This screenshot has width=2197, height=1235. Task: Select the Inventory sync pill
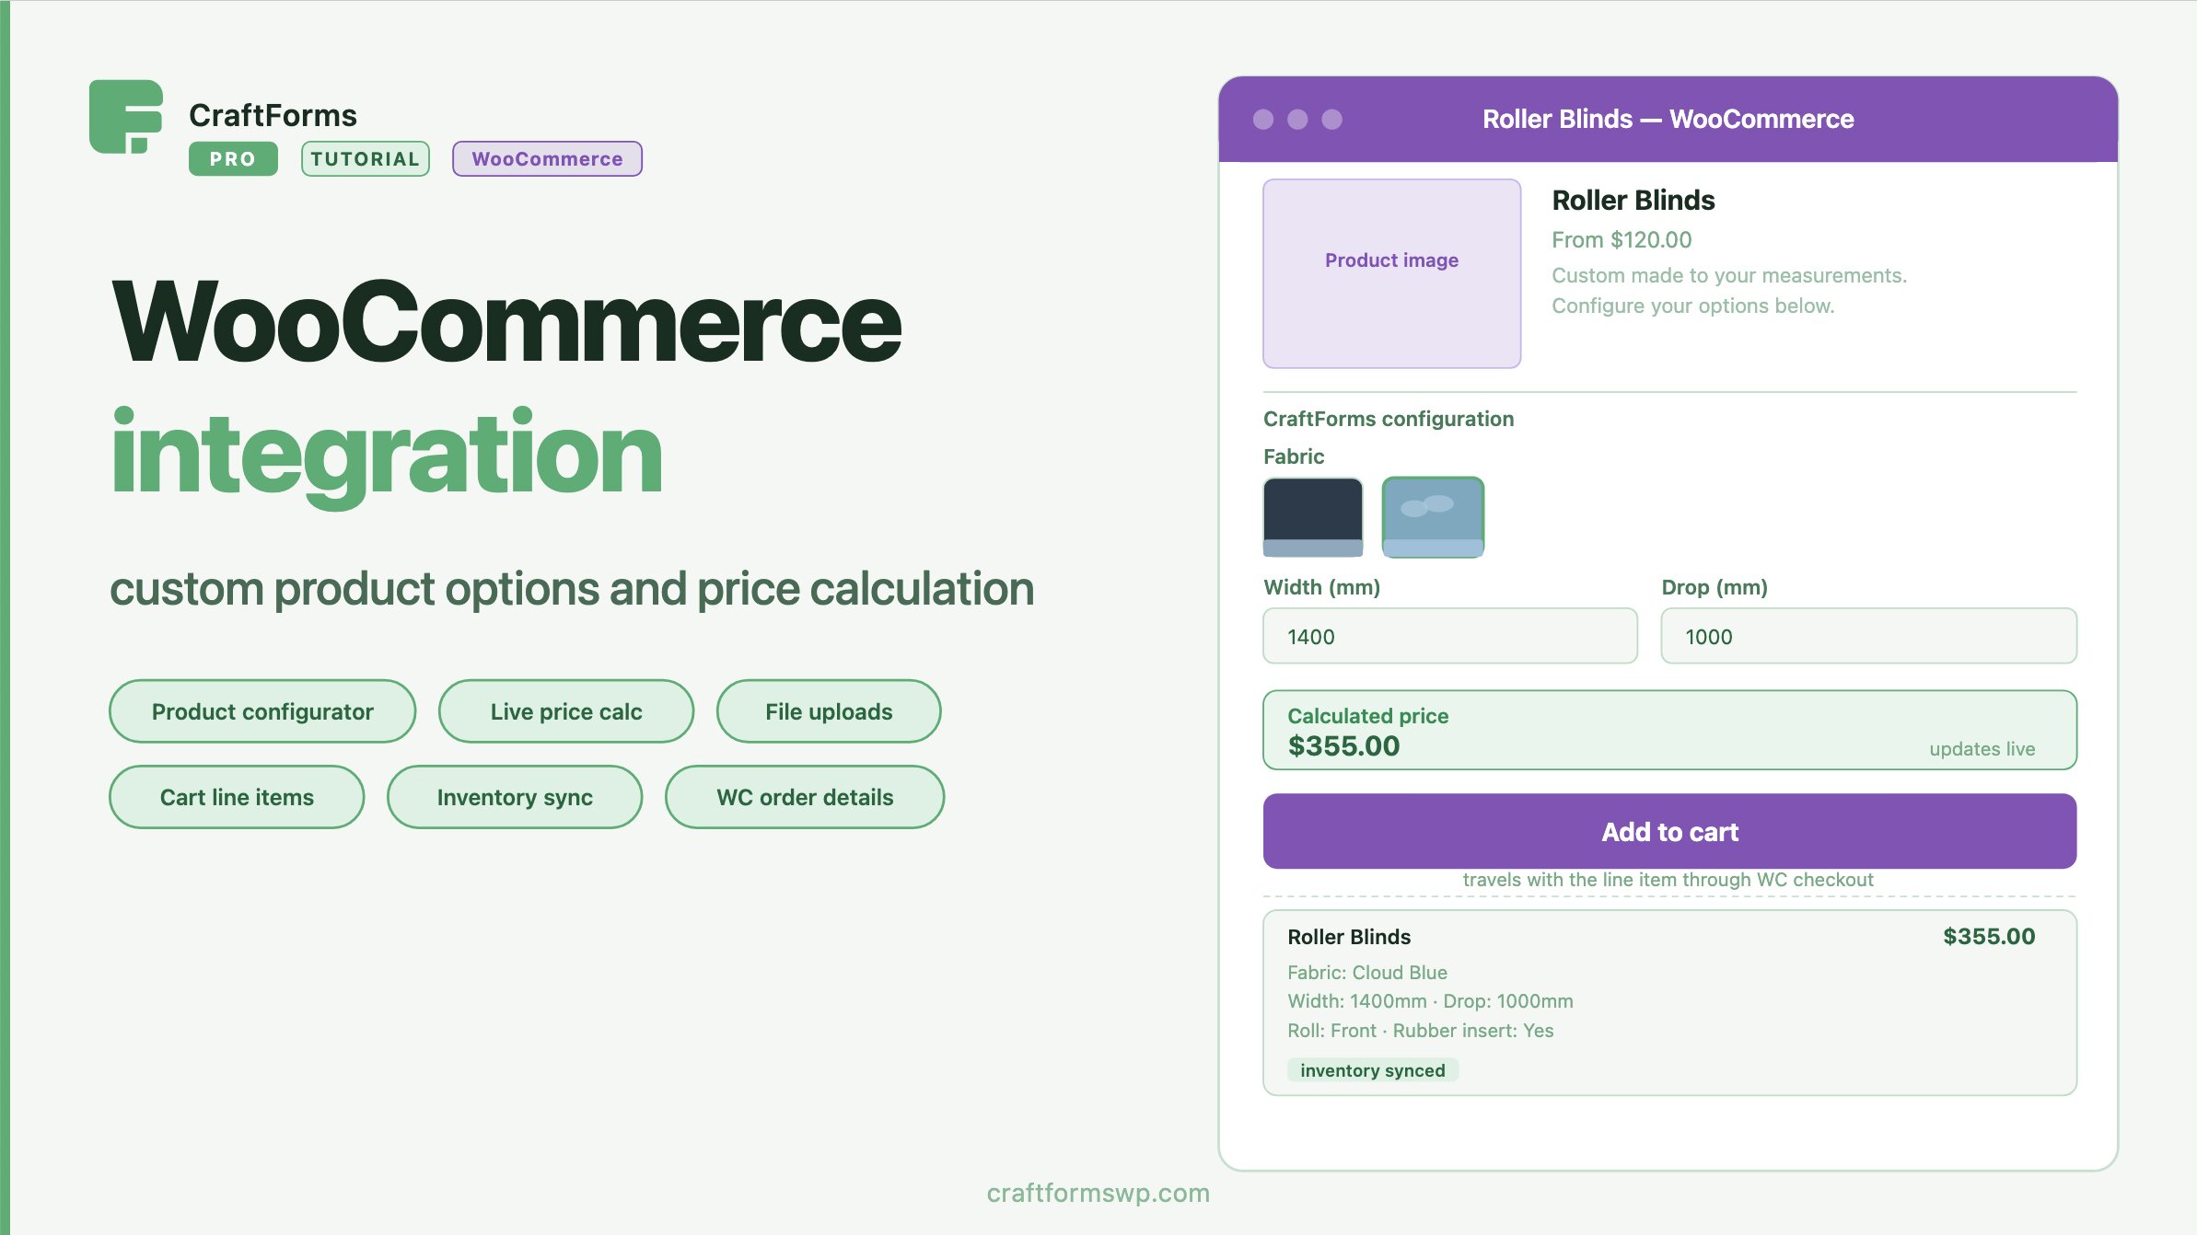point(515,797)
